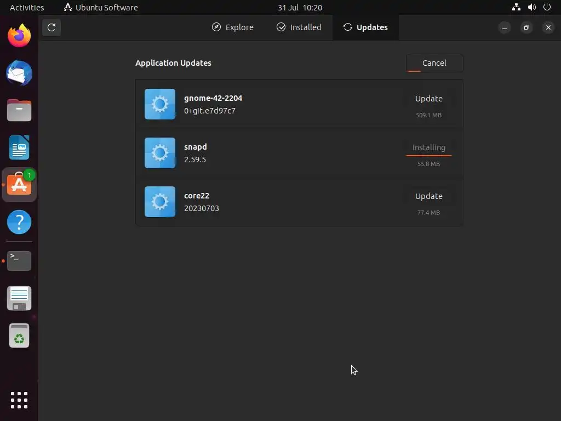This screenshot has width=561, height=421.
Task: Open the gnome-42-2204 gear icon
Action: tap(160, 104)
